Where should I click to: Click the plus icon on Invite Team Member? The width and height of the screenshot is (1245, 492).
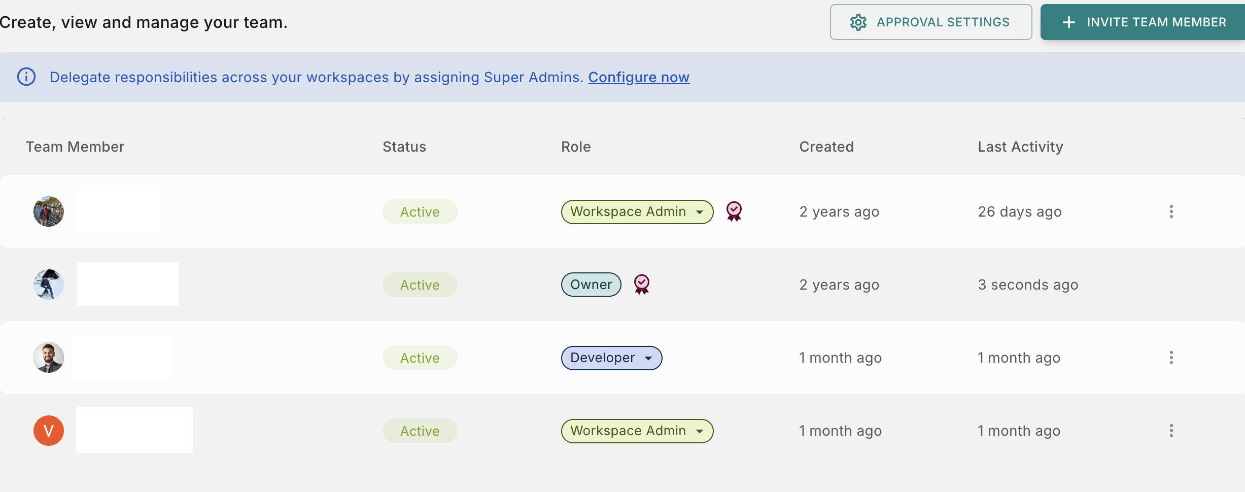coord(1069,22)
